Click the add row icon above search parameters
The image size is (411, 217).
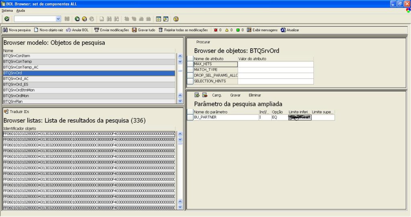point(197,95)
